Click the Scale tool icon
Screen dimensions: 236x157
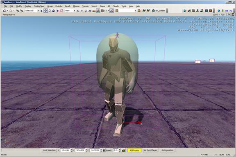(x=54, y=11)
